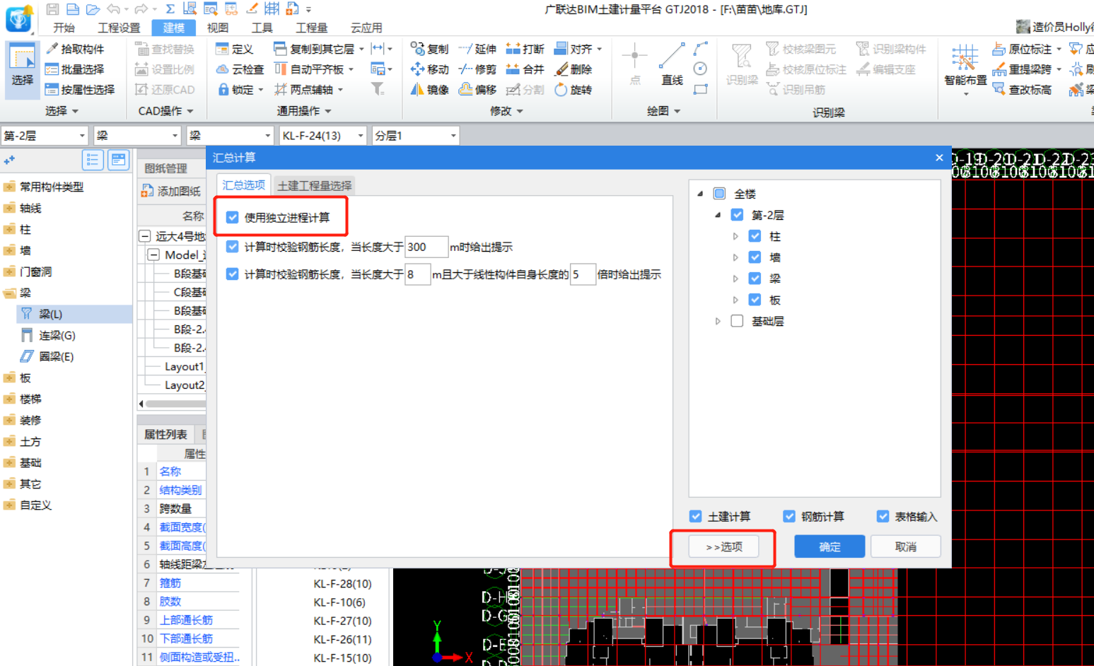This screenshot has height=666, width=1094.
Task: Click the 复制 copy tool
Action: 429,49
